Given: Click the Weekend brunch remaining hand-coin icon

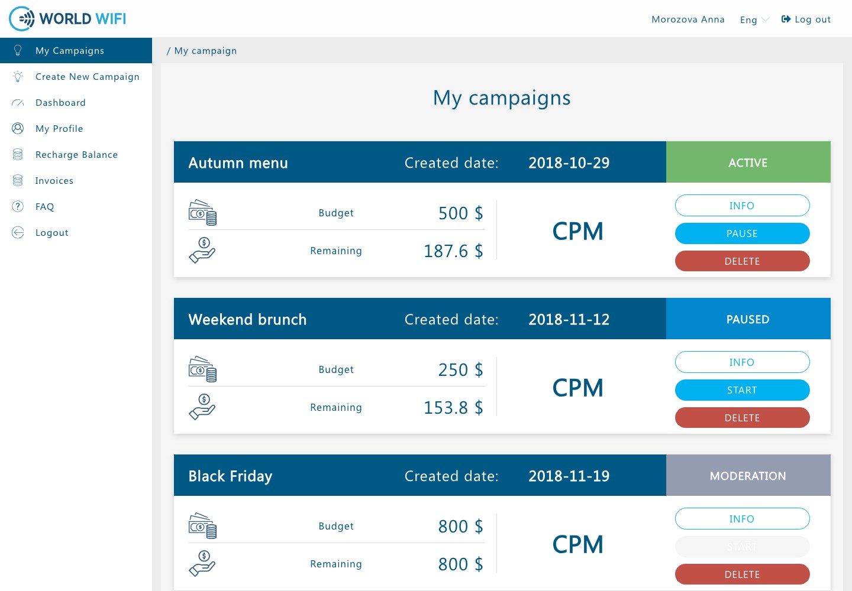Looking at the screenshot, I should pos(202,407).
